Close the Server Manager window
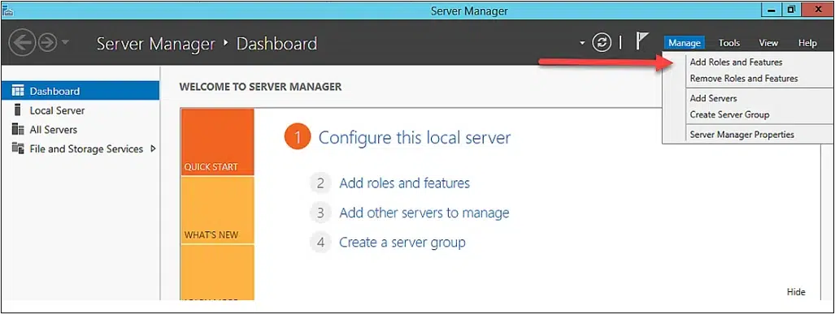The width and height of the screenshot is (835, 314). [x=817, y=9]
